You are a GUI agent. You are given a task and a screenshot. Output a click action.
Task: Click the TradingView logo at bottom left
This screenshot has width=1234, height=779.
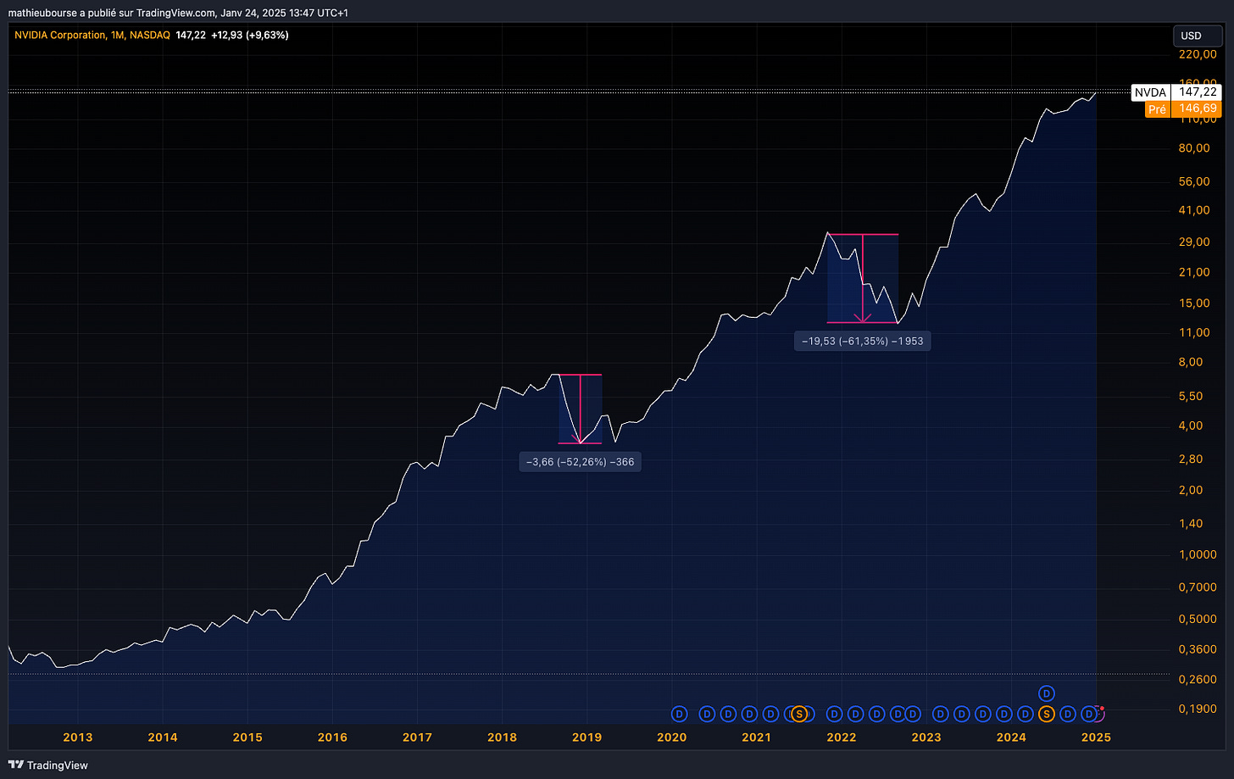(48, 765)
